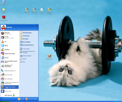This screenshot has width=122, height=102.
Task: Expand the All Programs list
Action: pos(10,95)
